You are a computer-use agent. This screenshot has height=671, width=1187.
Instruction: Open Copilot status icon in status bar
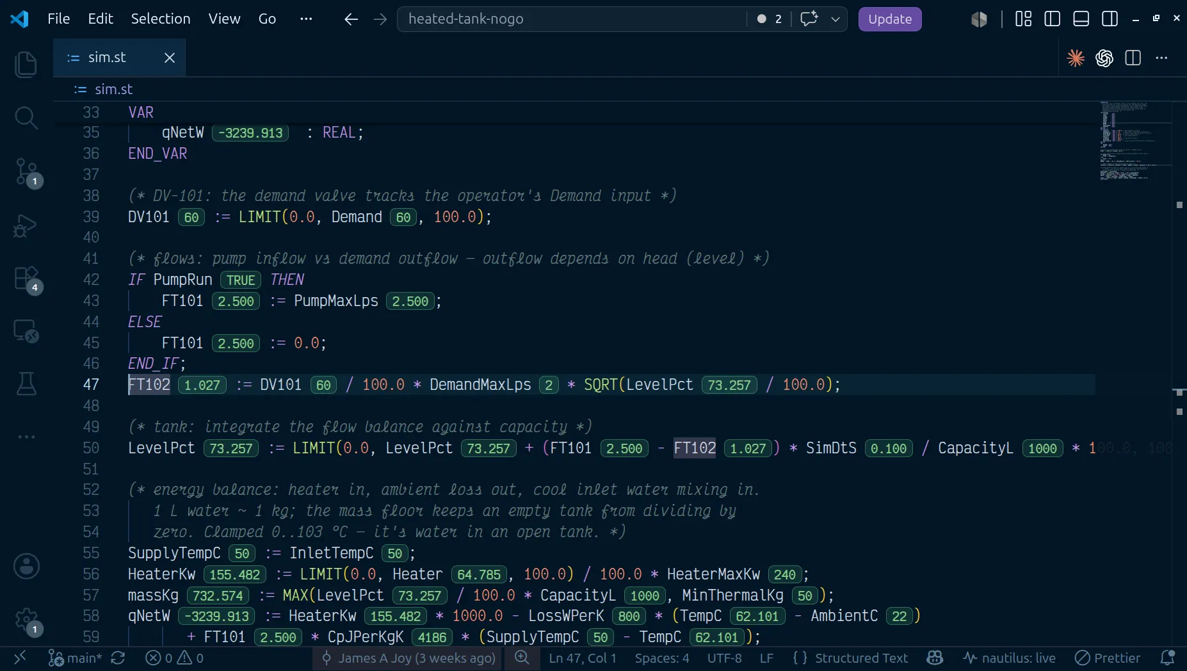coord(935,658)
